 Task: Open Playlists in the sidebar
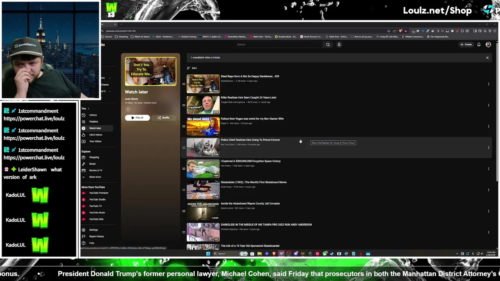pos(93,122)
